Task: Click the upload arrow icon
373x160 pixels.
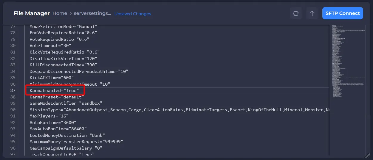Action: (312, 13)
